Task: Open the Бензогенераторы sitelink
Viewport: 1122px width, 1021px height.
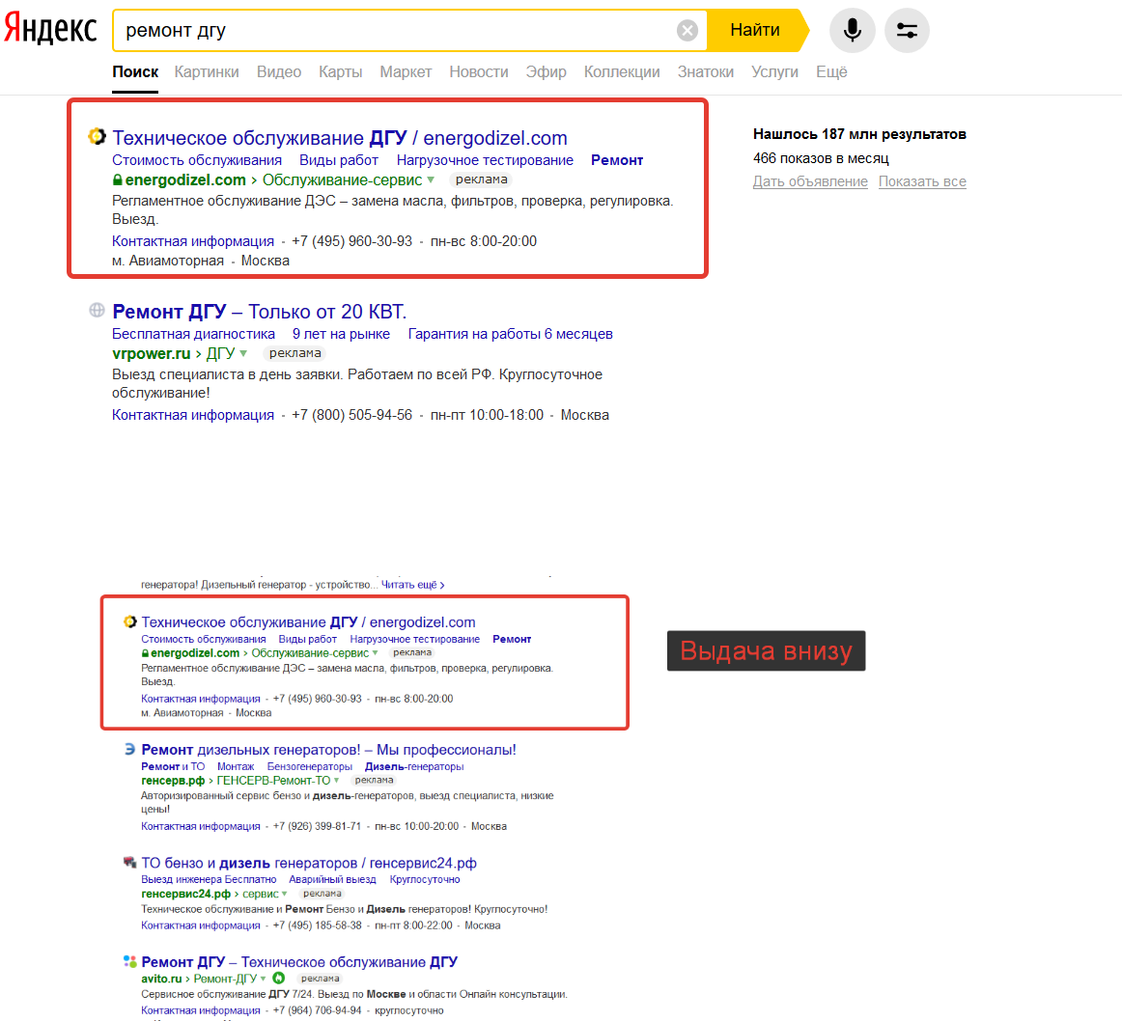Action: (310, 766)
